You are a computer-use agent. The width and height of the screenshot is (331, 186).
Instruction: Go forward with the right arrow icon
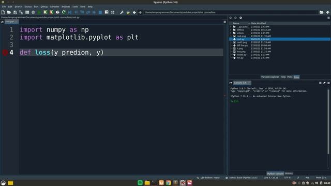click(x=140, y=12)
